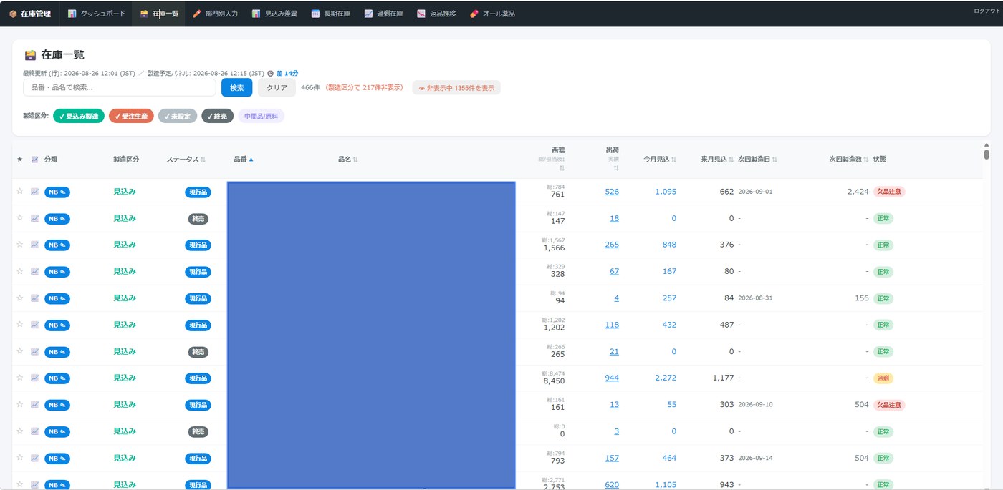The image size is (1003, 490).
Task: Open the trend chart for the 18-shipment row
Action: pyautogui.click(x=34, y=218)
